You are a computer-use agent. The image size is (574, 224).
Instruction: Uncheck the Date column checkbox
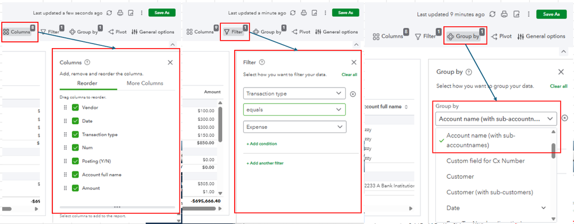tap(75, 121)
